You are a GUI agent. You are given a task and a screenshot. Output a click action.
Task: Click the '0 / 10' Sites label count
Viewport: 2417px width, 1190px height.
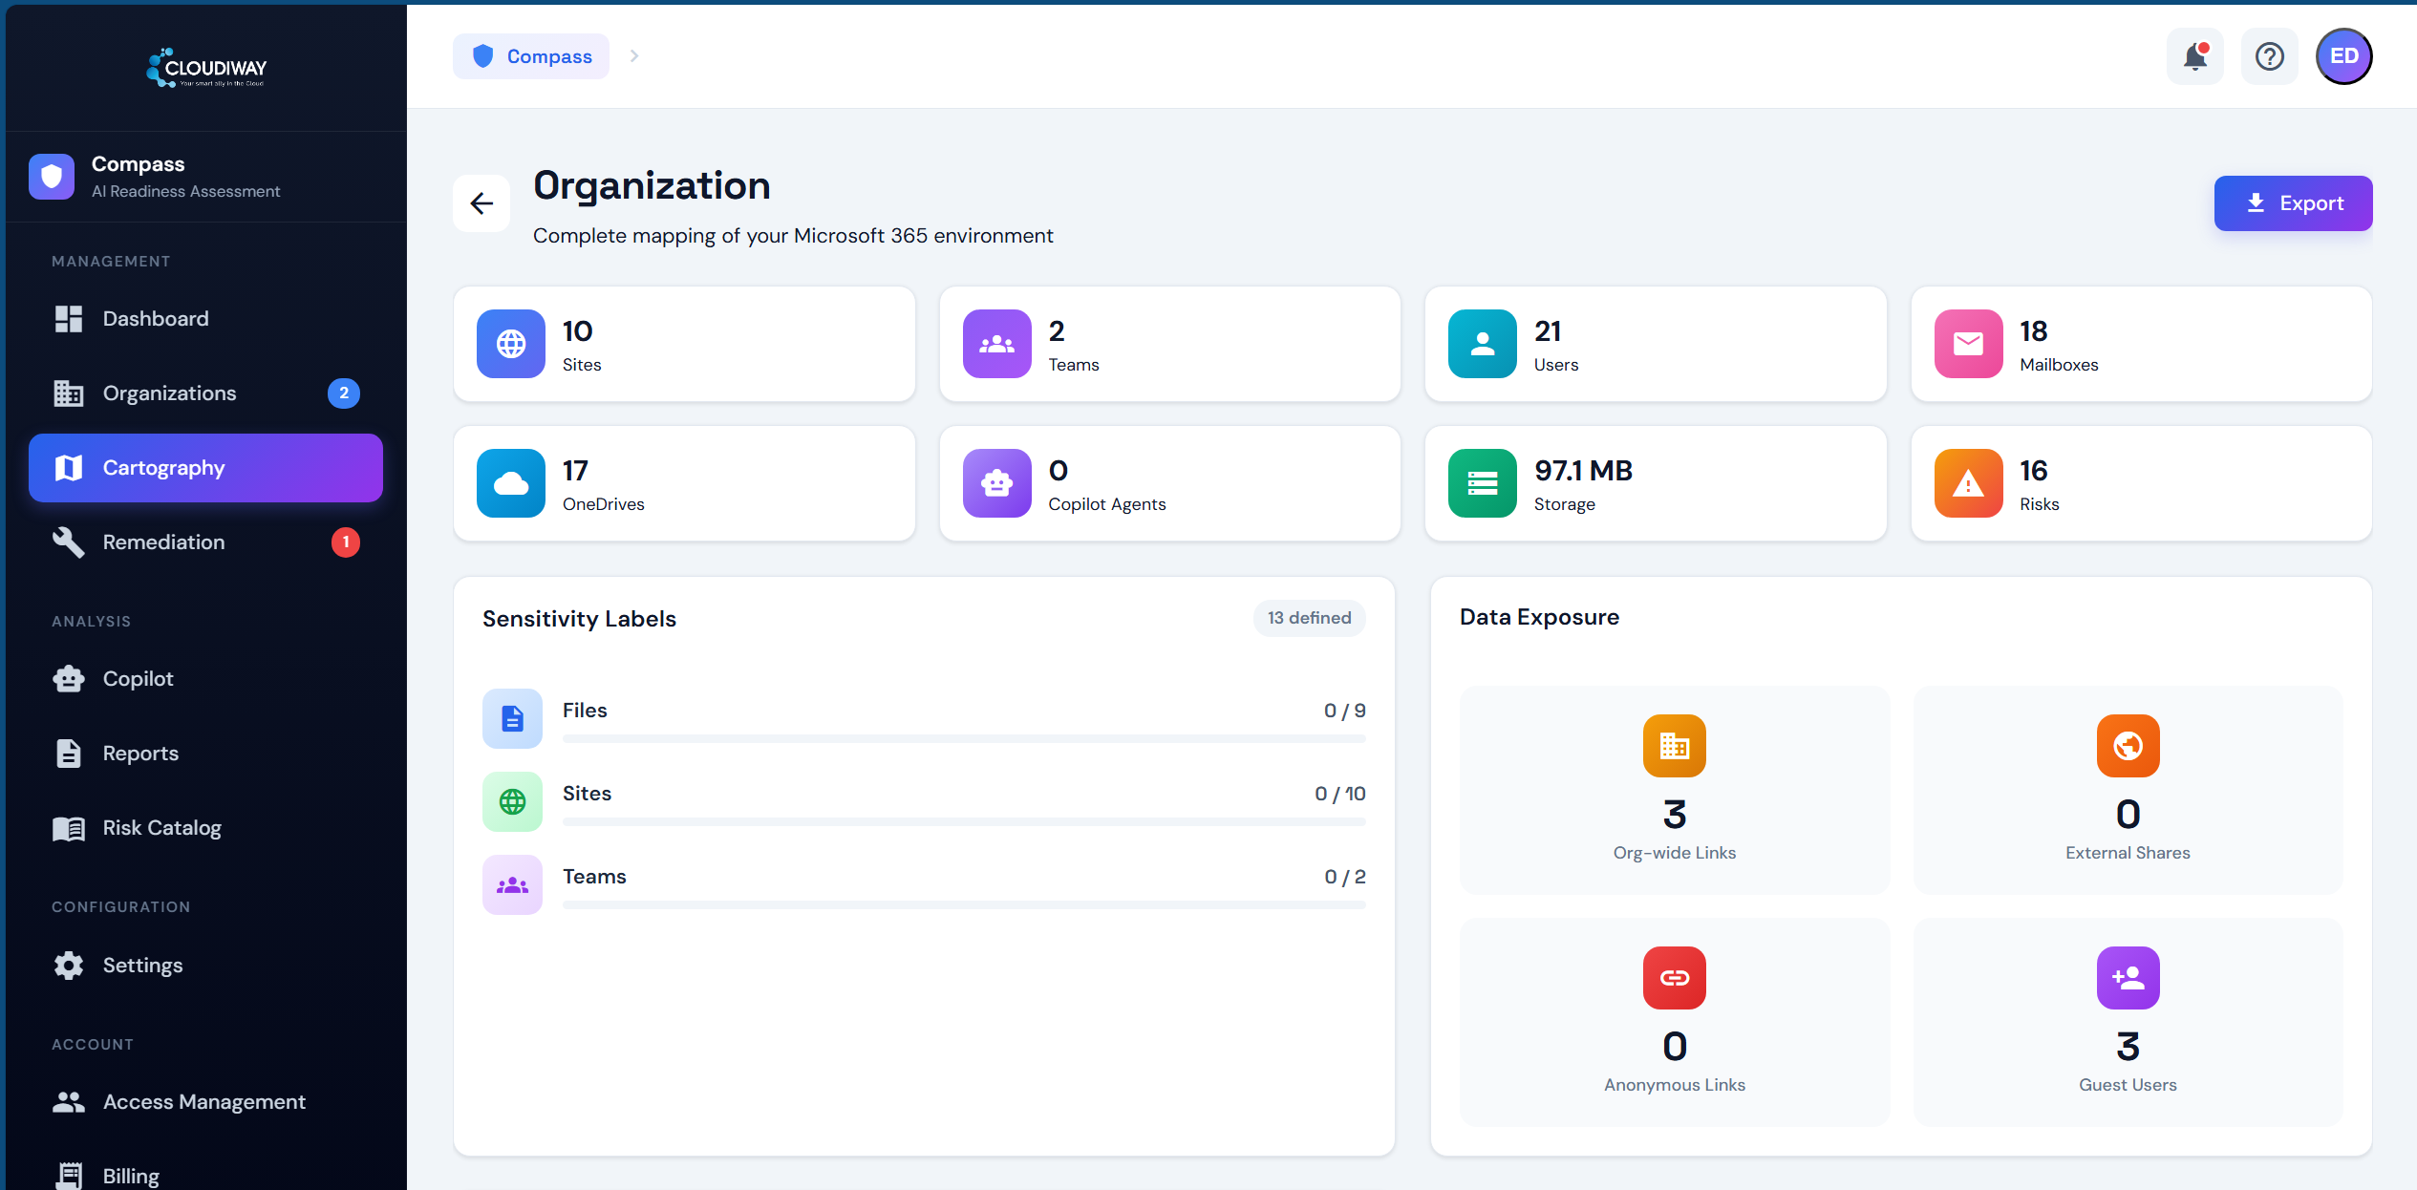pyautogui.click(x=1340, y=794)
